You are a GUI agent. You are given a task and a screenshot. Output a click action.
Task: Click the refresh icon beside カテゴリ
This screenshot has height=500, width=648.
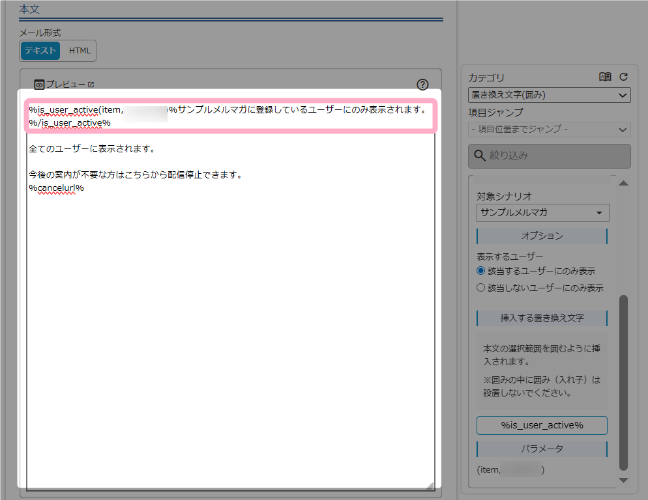(x=623, y=77)
